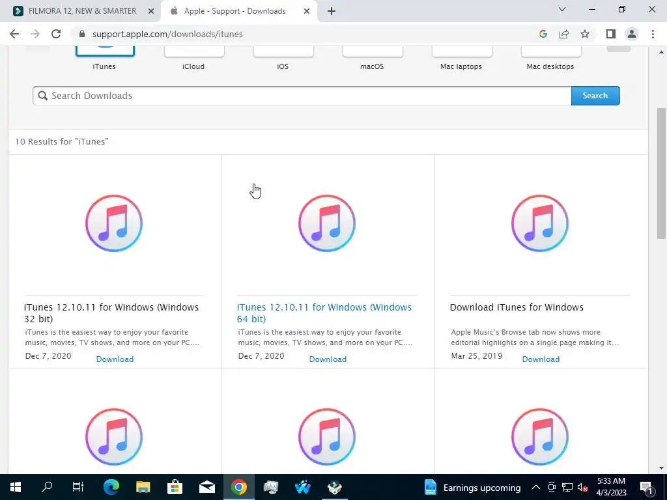
Task: Download iTunes 64 bit version
Action: point(328,359)
